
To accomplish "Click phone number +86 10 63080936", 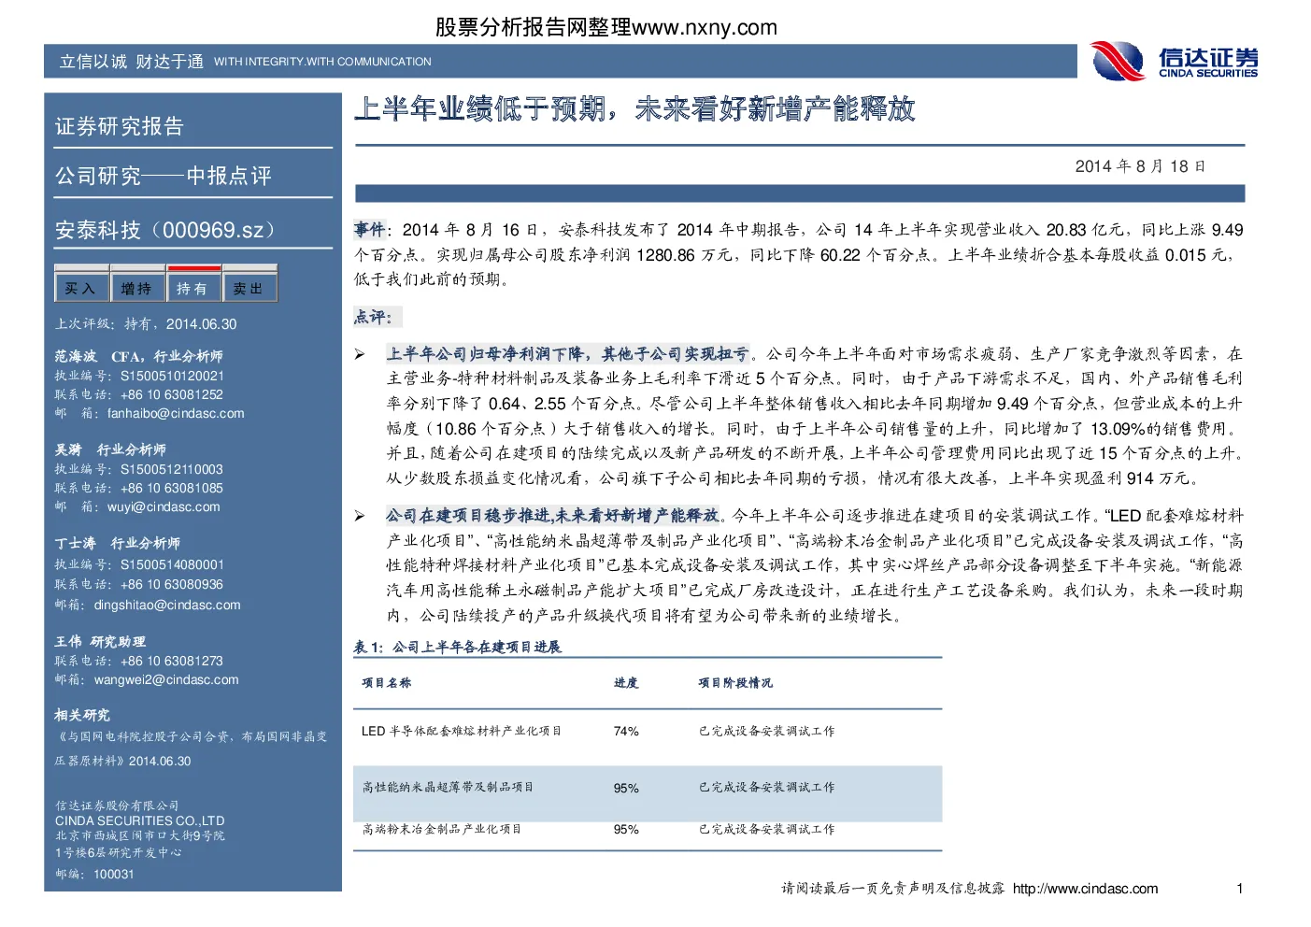I will click(x=172, y=584).
